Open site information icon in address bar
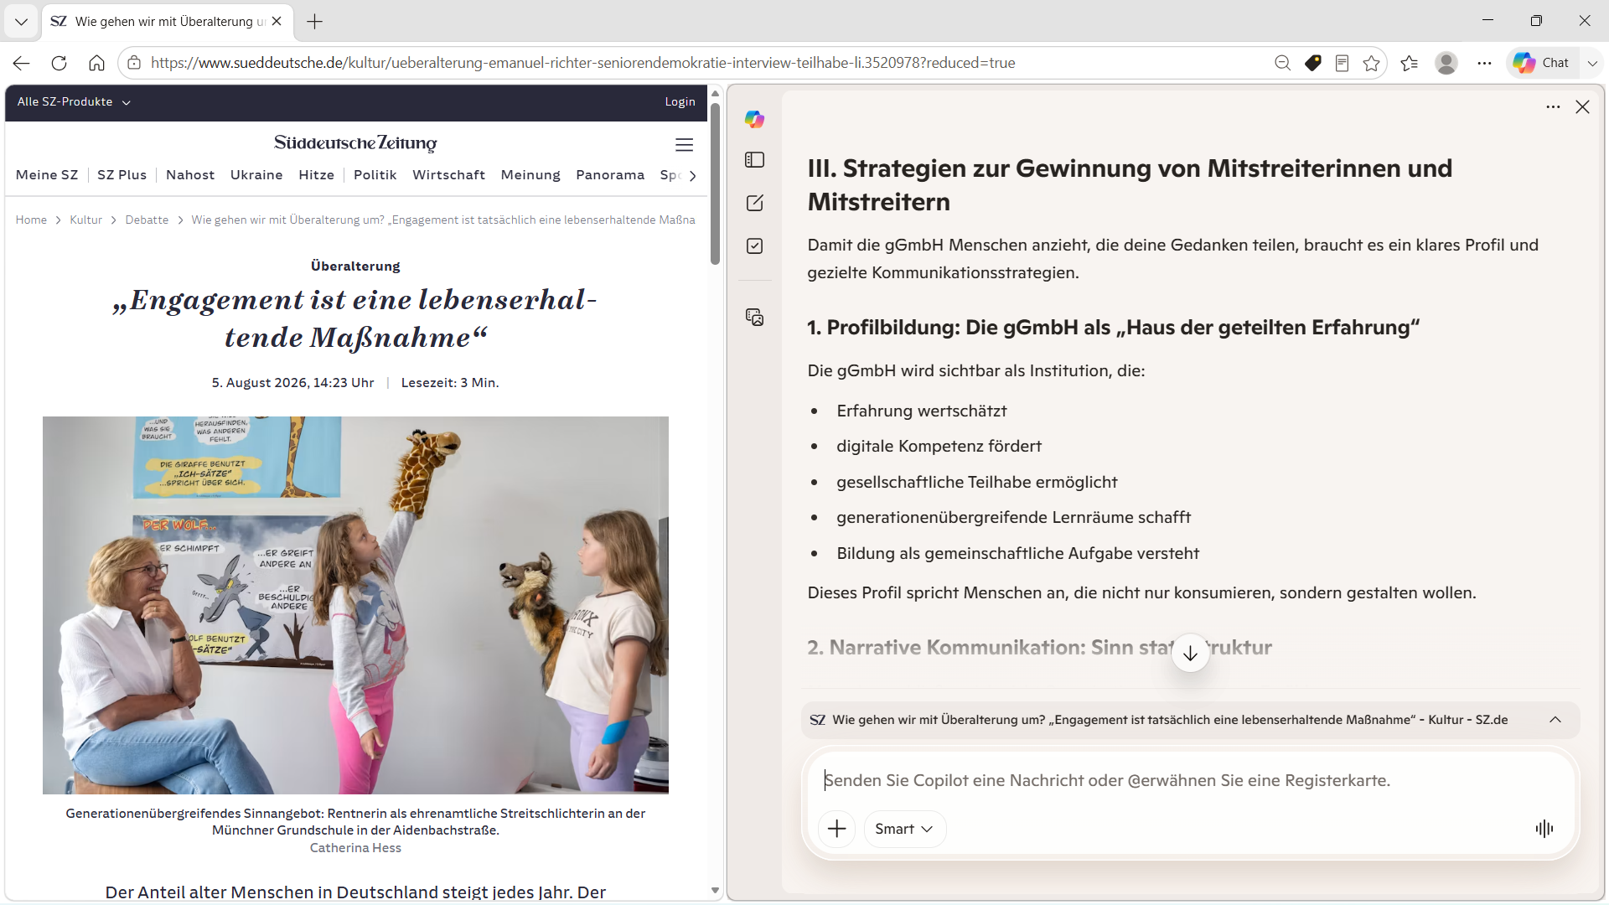Screen dimensions: 1609x905 [x=134, y=63]
